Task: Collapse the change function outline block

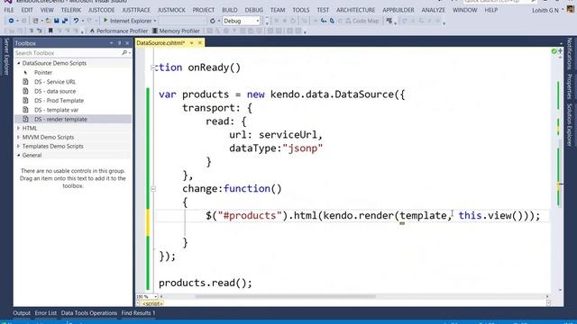Action: coord(153,189)
